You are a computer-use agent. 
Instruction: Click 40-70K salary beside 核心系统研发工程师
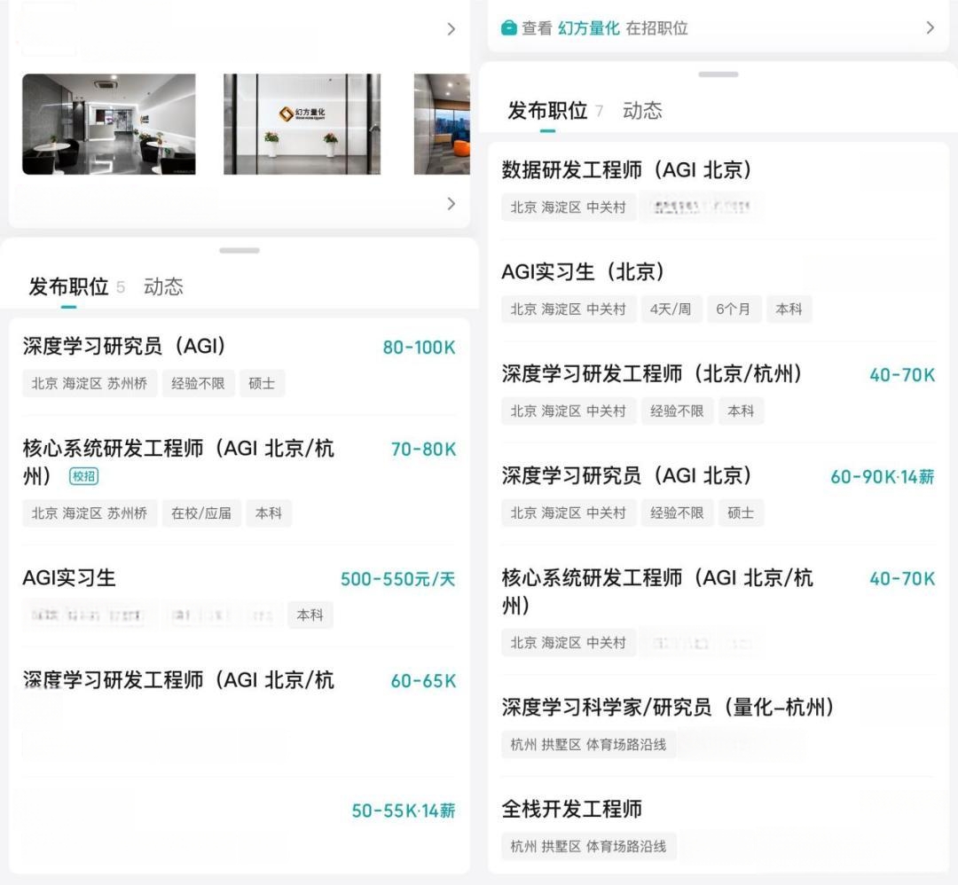point(902,579)
